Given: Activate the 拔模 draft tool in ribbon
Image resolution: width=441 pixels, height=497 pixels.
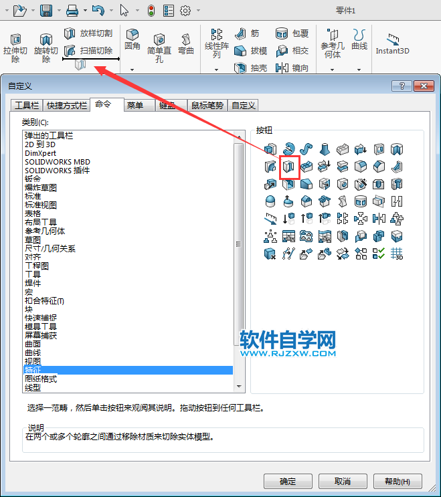Looking at the screenshot, I should coord(250,51).
